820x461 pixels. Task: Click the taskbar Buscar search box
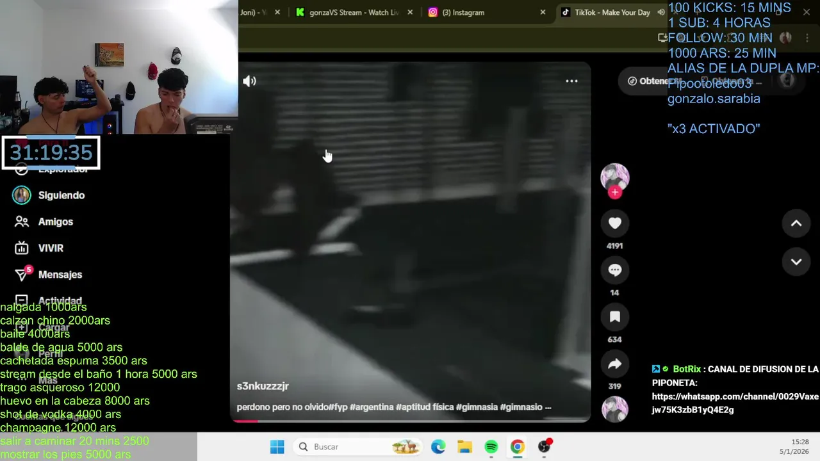click(358, 447)
